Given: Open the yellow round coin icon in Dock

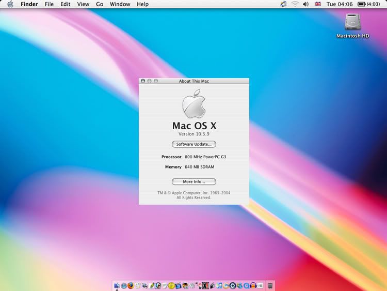Looking at the screenshot, I should click(x=171, y=286).
